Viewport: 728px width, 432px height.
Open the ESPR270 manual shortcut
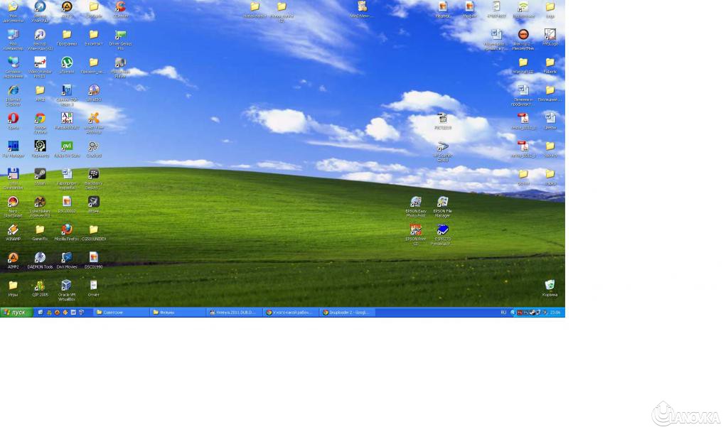click(443, 234)
